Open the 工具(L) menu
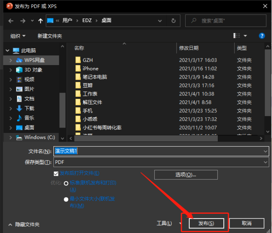272x233 pixels. click(x=164, y=223)
